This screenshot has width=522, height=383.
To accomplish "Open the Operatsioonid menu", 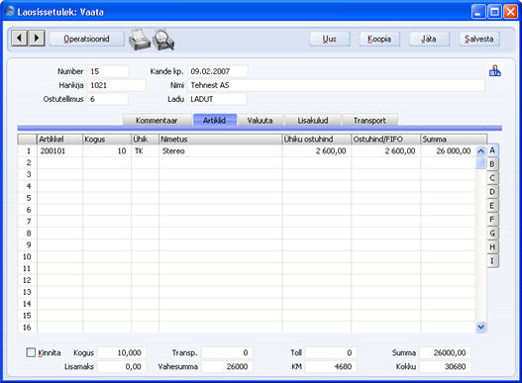I will pyautogui.click(x=86, y=39).
